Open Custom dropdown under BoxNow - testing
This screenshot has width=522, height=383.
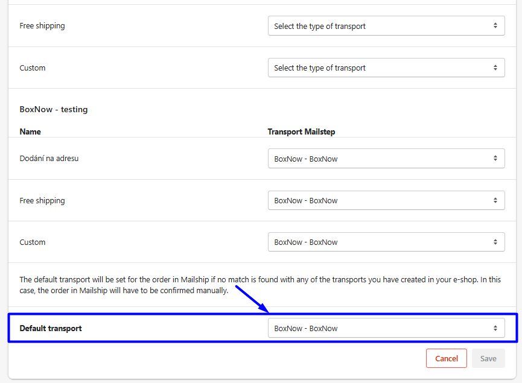coord(386,242)
